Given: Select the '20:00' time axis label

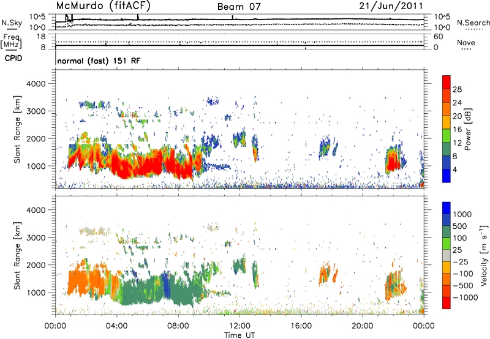Looking at the screenshot, I should (362, 326).
